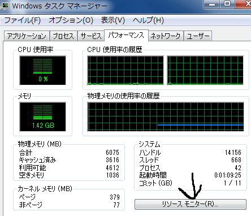Click the 利用可能 label
This screenshot has height=216, width=251.
click(x=32, y=167)
